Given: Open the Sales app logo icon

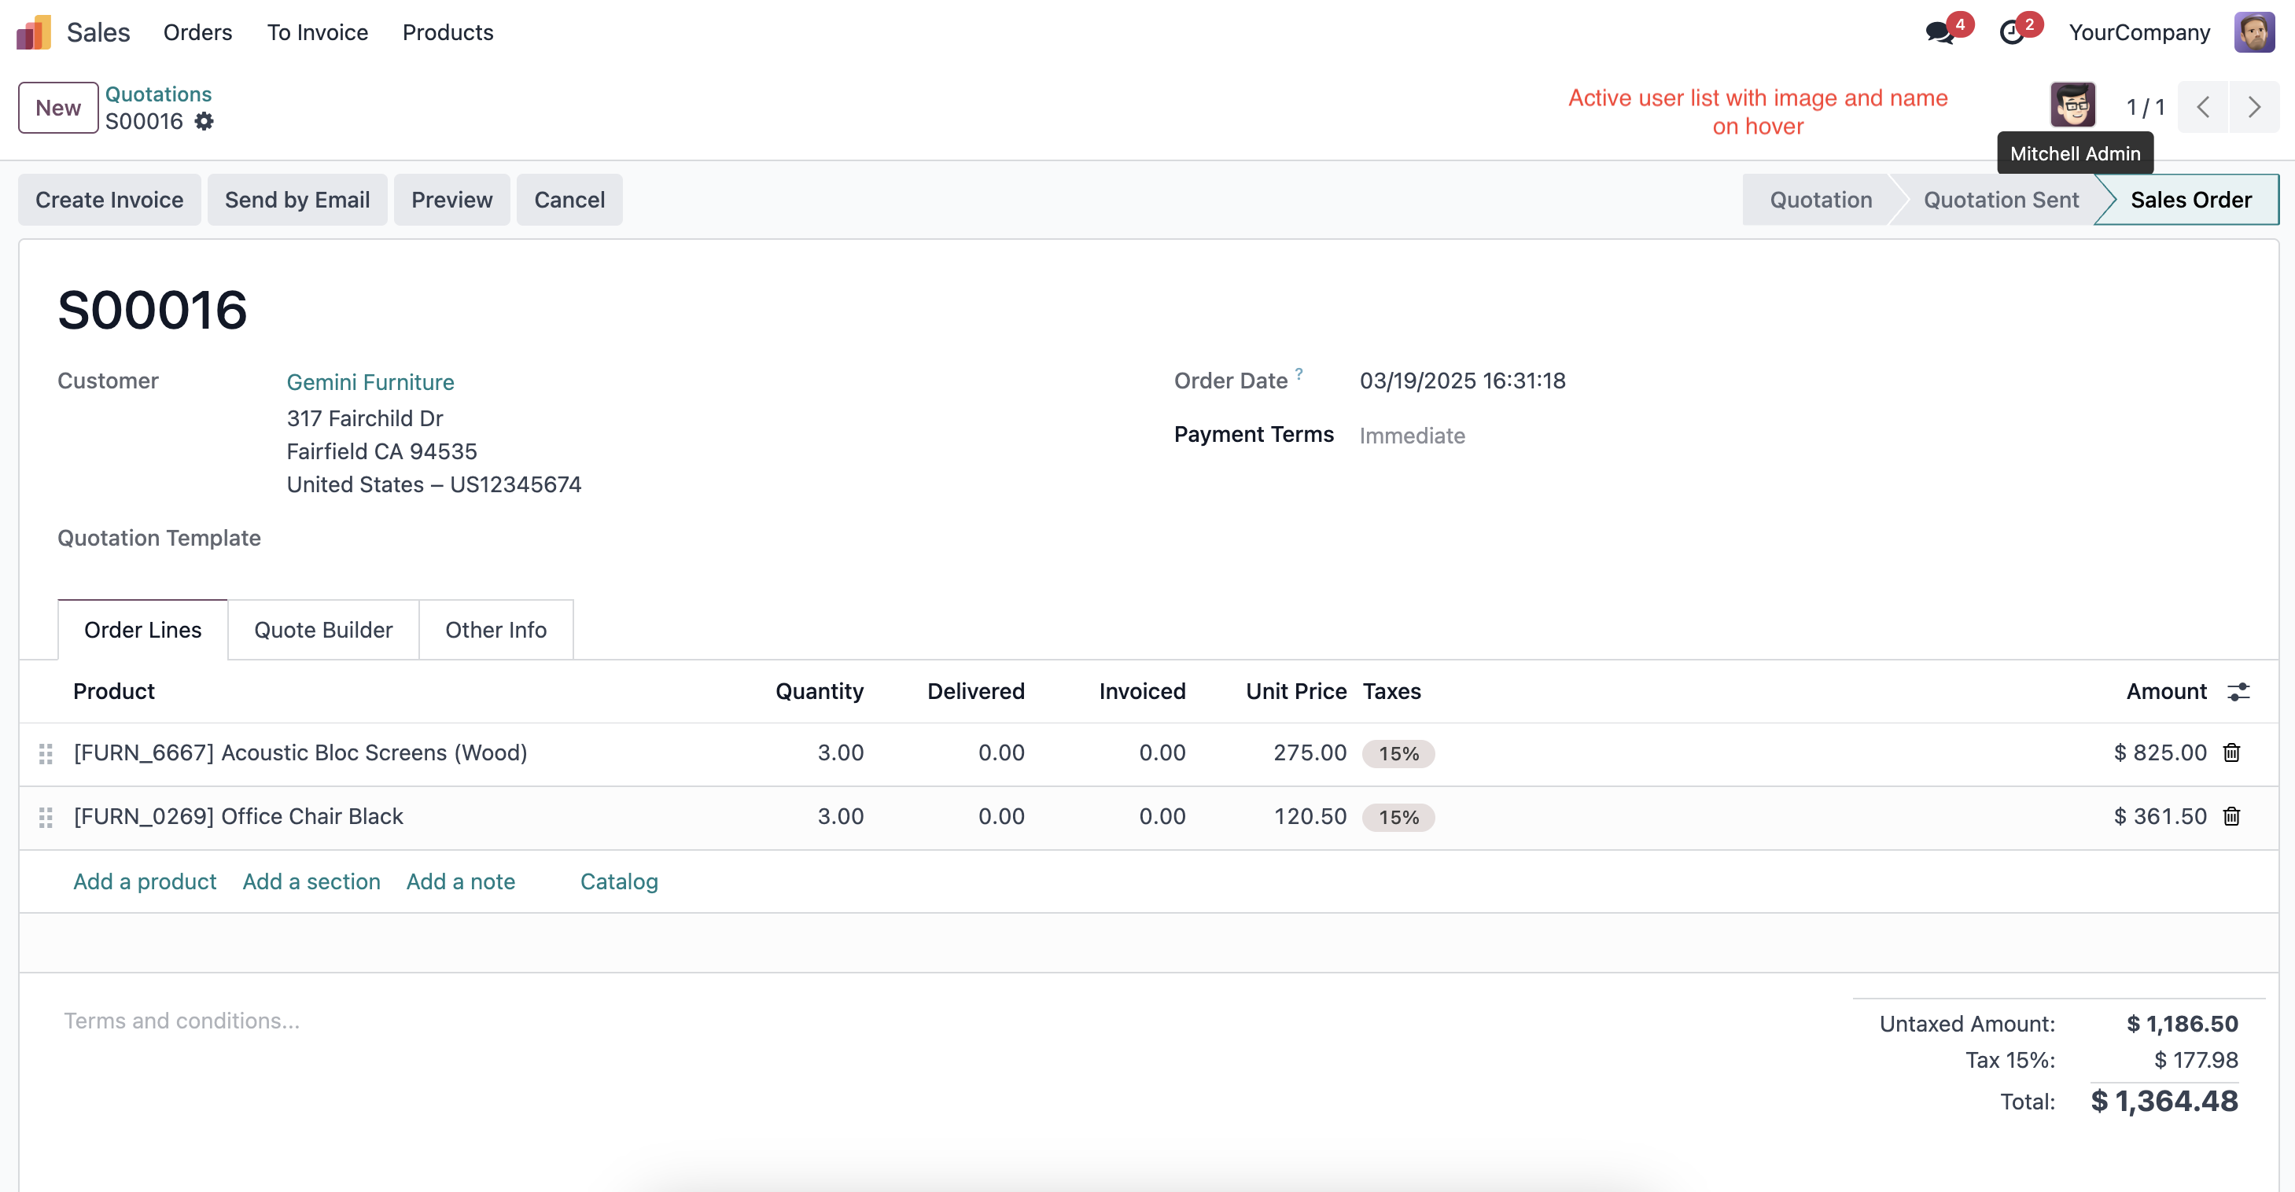Looking at the screenshot, I should [x=34, y=33].
